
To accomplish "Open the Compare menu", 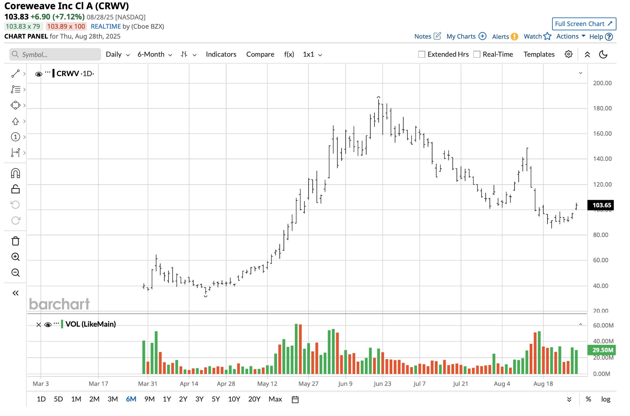I will tap(260, 54).
